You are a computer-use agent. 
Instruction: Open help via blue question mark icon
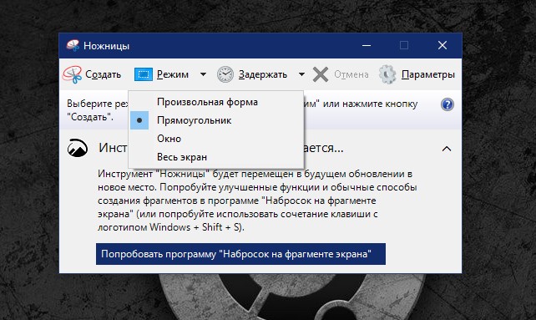pos(448,104)
